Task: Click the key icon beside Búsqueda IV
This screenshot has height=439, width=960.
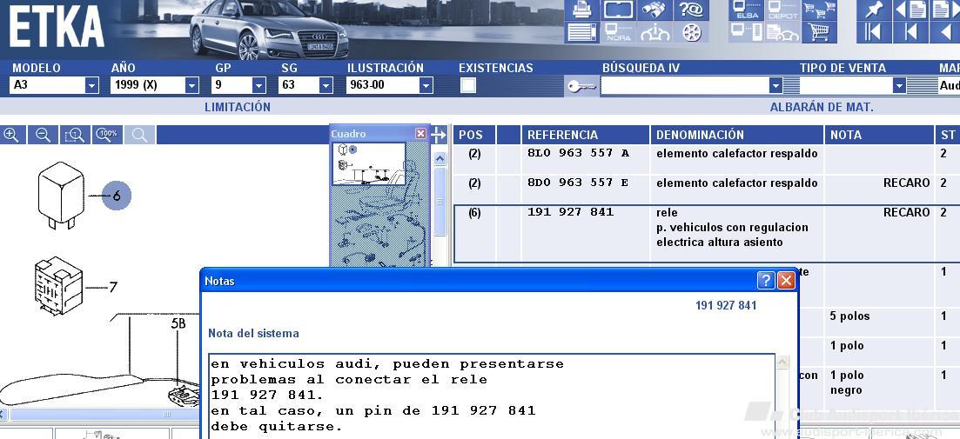Action: tap(581, 85)
